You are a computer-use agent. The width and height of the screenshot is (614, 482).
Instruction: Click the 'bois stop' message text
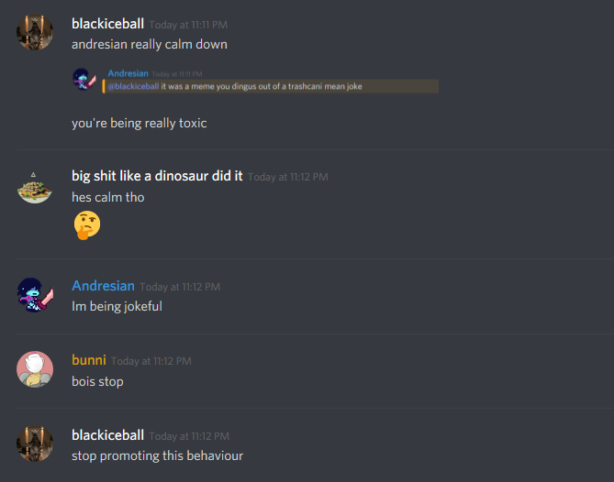click(97, 381)
